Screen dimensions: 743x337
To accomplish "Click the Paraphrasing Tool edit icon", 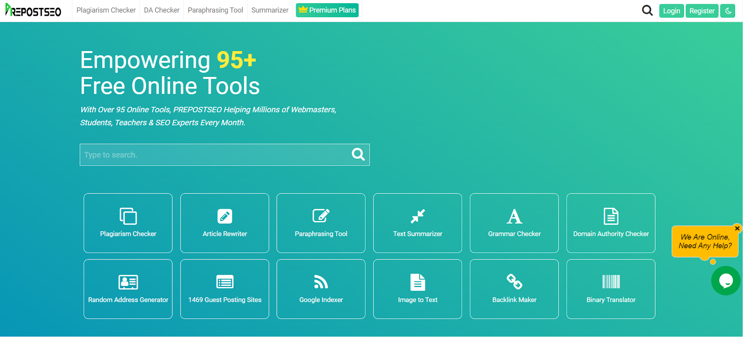I will point(321,216).
